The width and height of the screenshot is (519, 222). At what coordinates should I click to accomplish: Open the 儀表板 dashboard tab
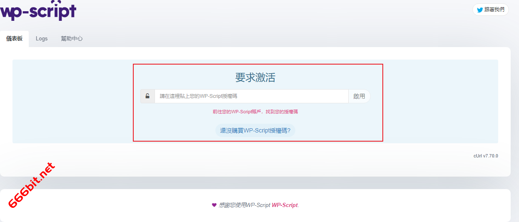15,39
